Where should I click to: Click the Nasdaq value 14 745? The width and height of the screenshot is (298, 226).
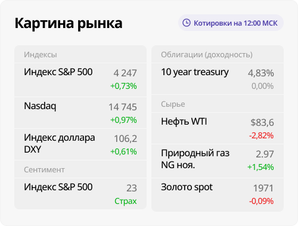pos(123,107)
